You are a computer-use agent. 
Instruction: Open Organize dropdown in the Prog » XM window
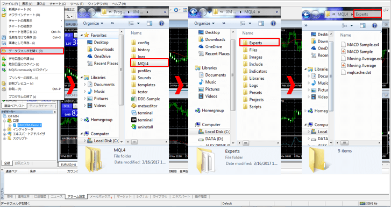pyautogui.click(x=93, y=23)
